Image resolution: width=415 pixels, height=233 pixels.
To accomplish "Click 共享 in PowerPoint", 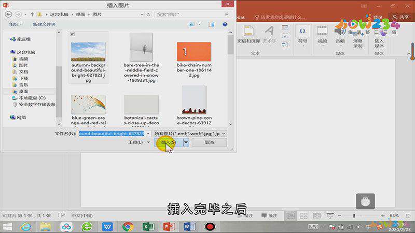I will tap(401, 17).
